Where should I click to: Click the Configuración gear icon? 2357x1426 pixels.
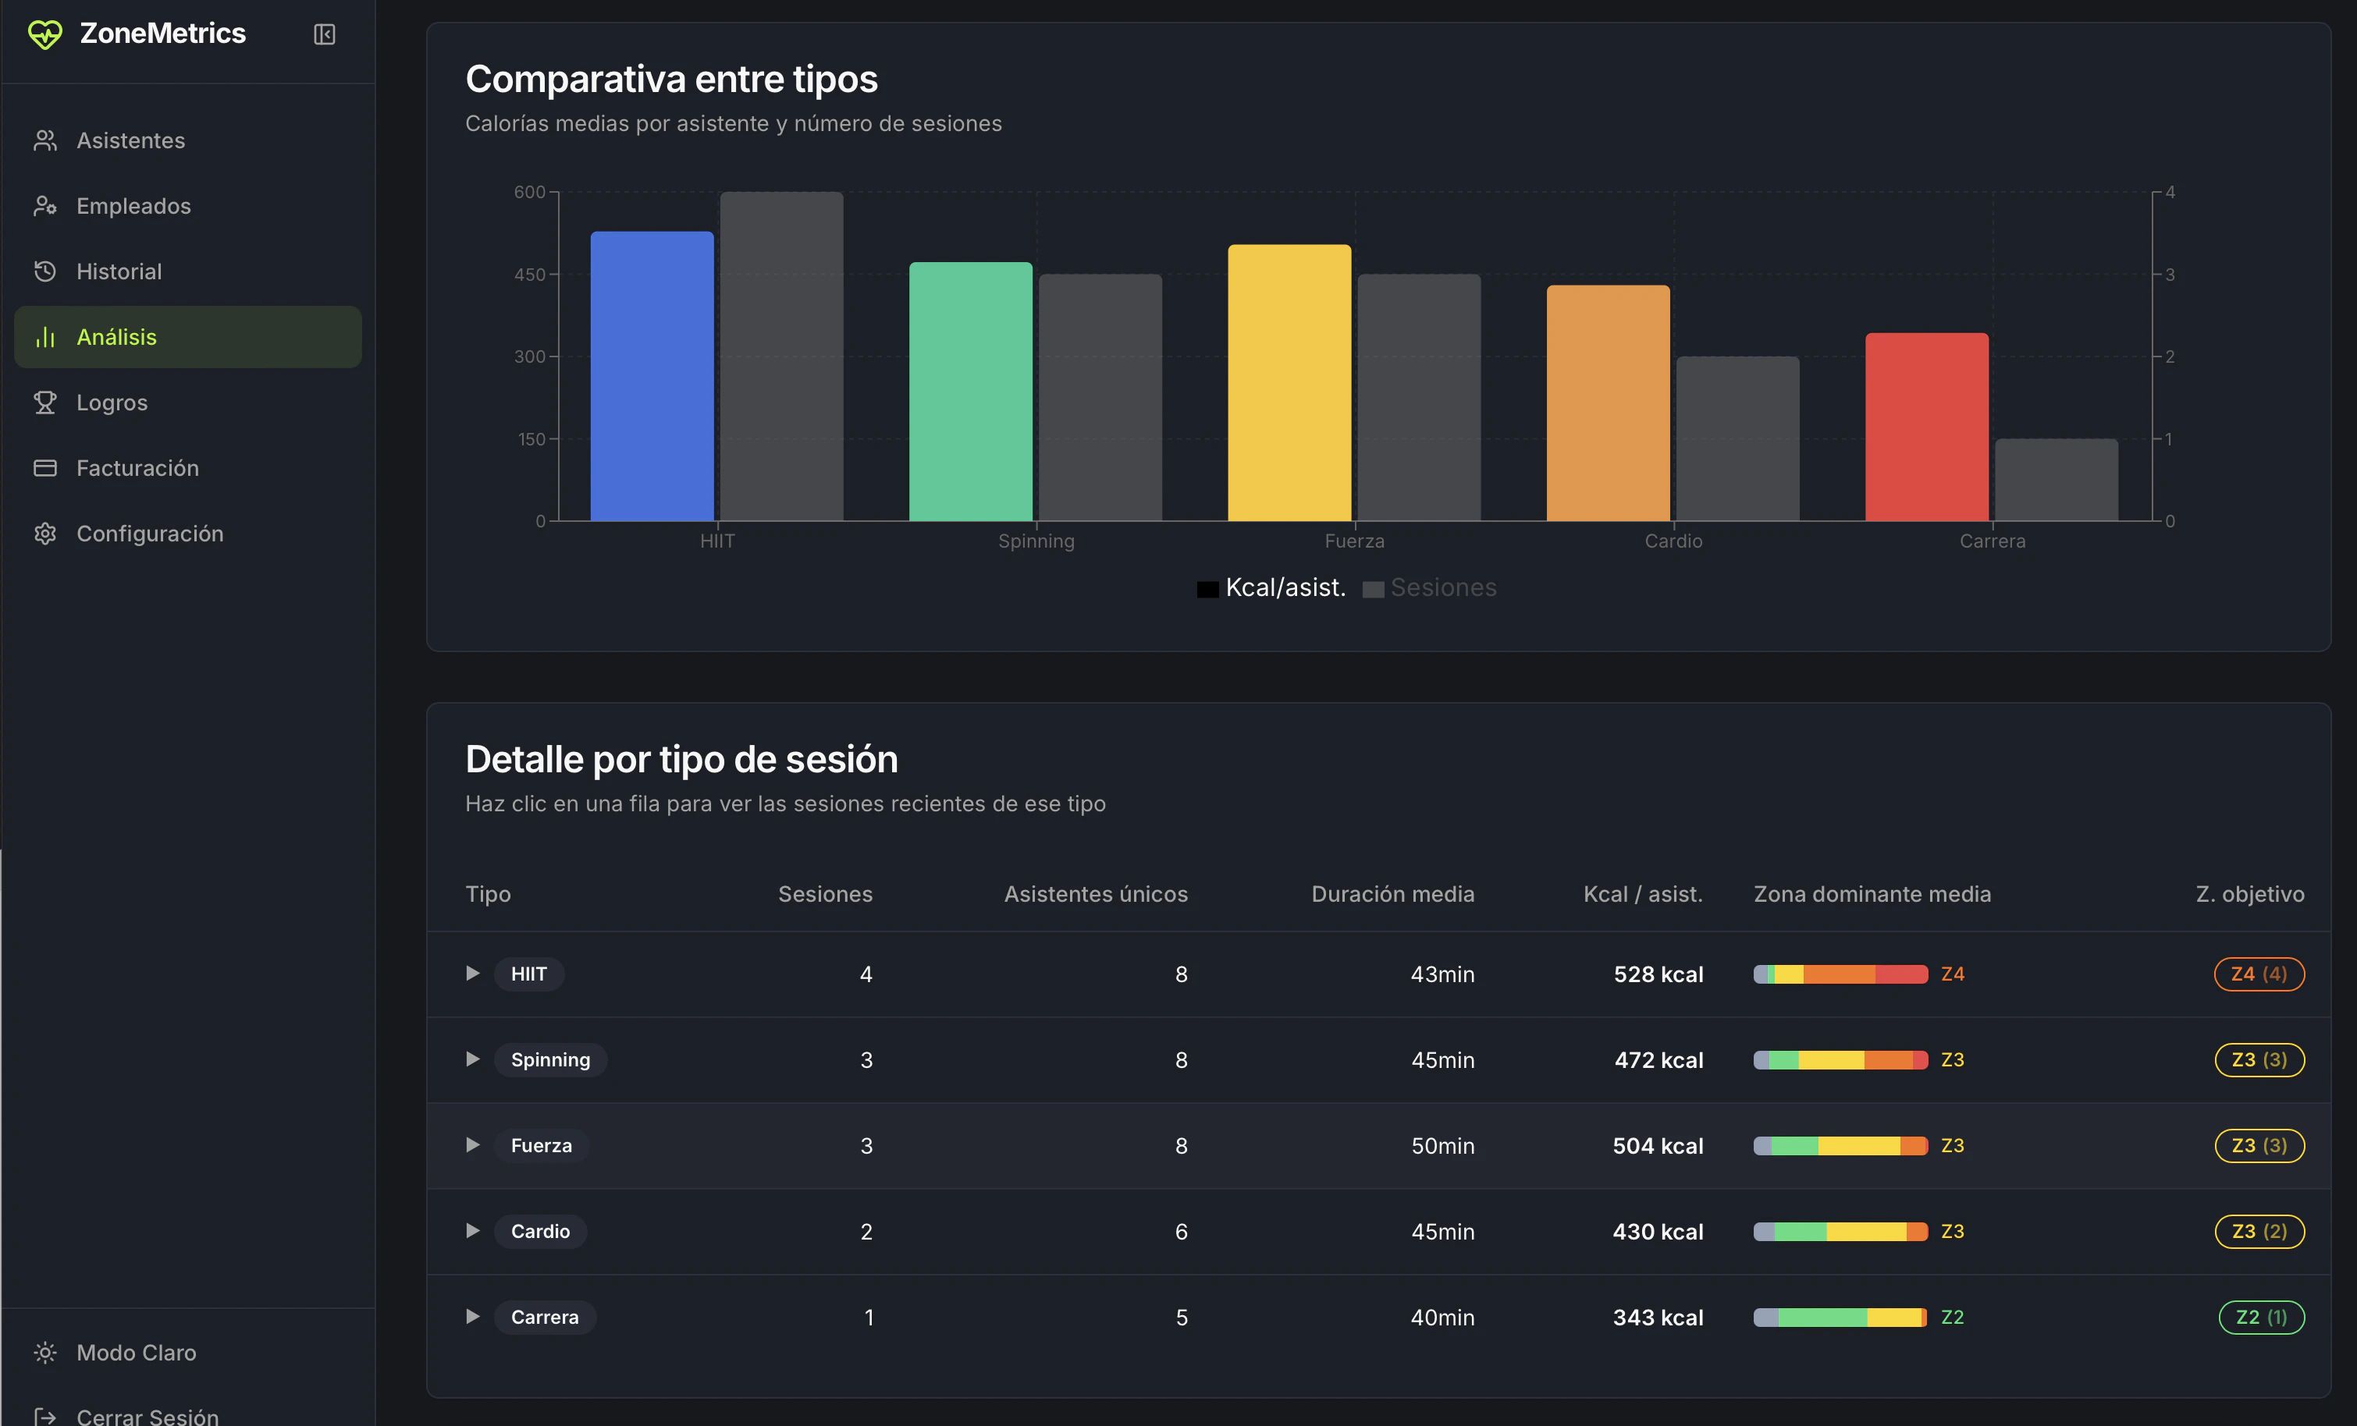click(x=45, y=534)
